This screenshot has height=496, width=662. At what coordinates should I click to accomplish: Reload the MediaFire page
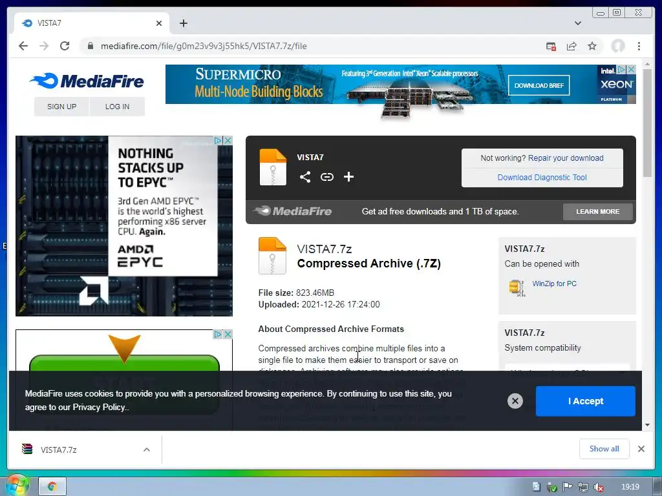65,46
